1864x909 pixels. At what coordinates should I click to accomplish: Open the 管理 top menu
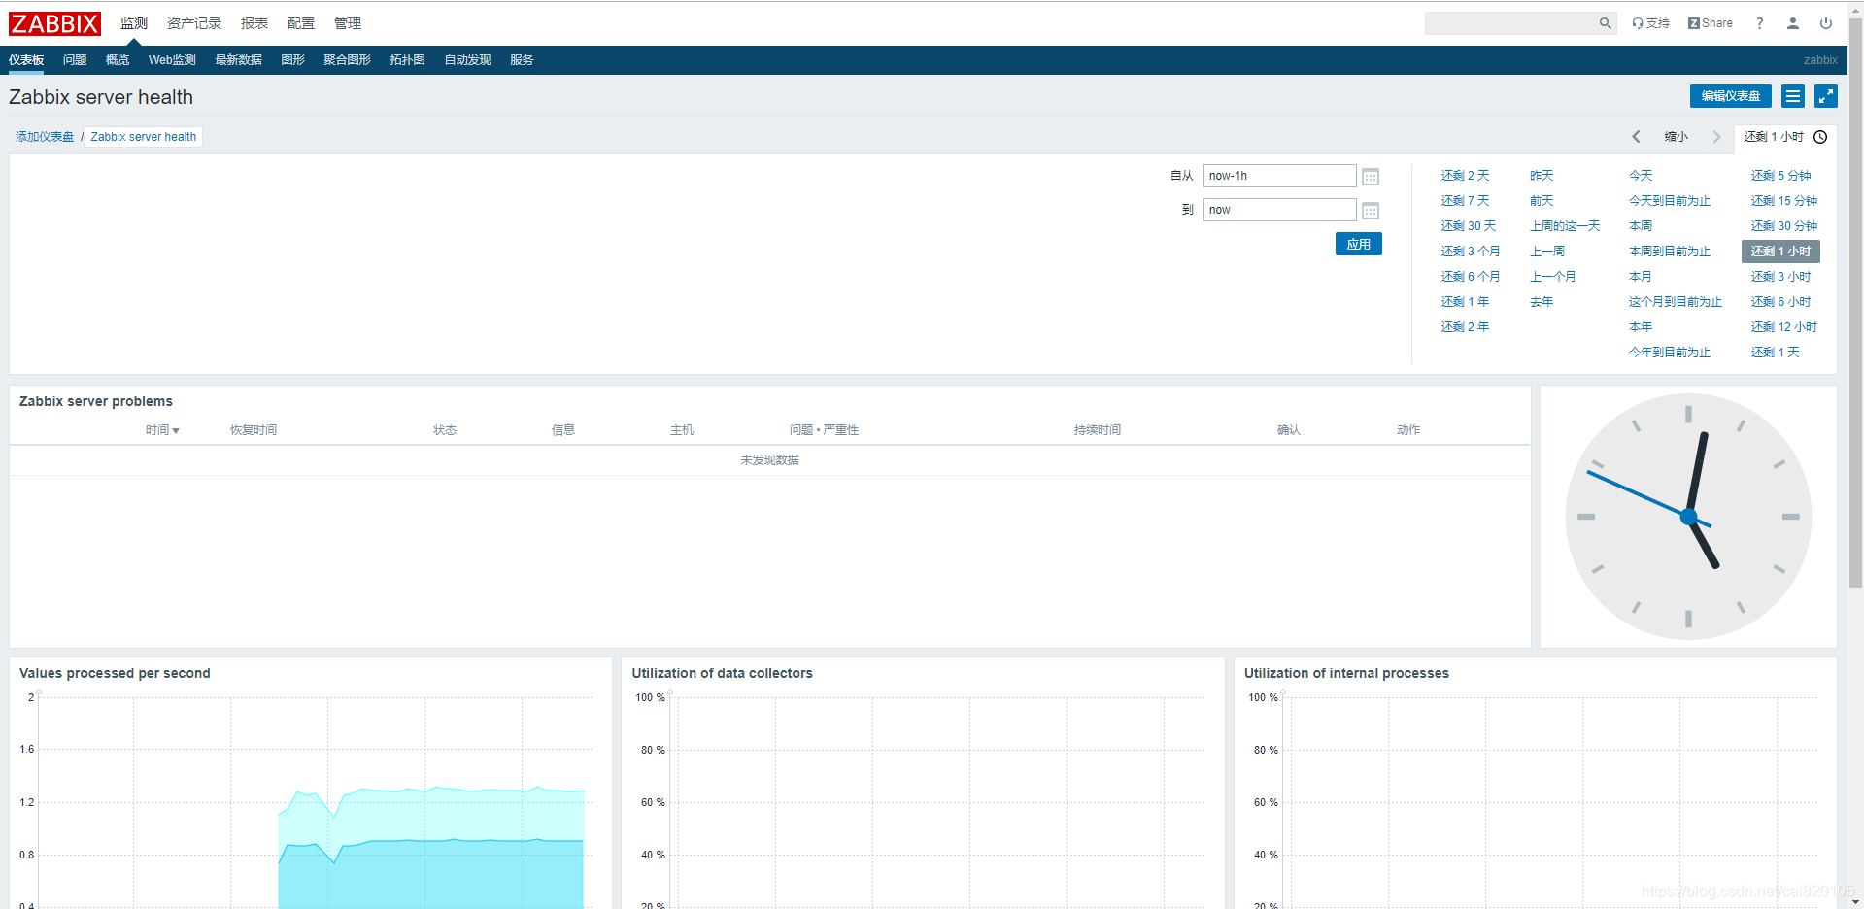348,23
